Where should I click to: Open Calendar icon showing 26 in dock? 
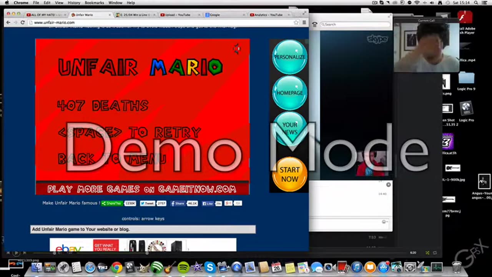[x=277, y=267]
